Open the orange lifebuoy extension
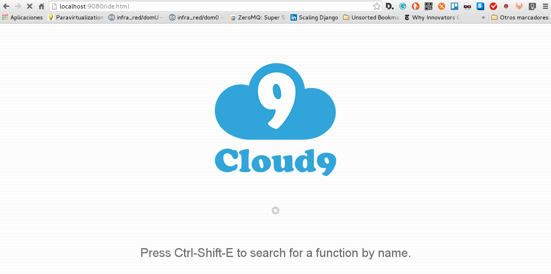Viewport: 551px width, 274px height. click(441, 6)
